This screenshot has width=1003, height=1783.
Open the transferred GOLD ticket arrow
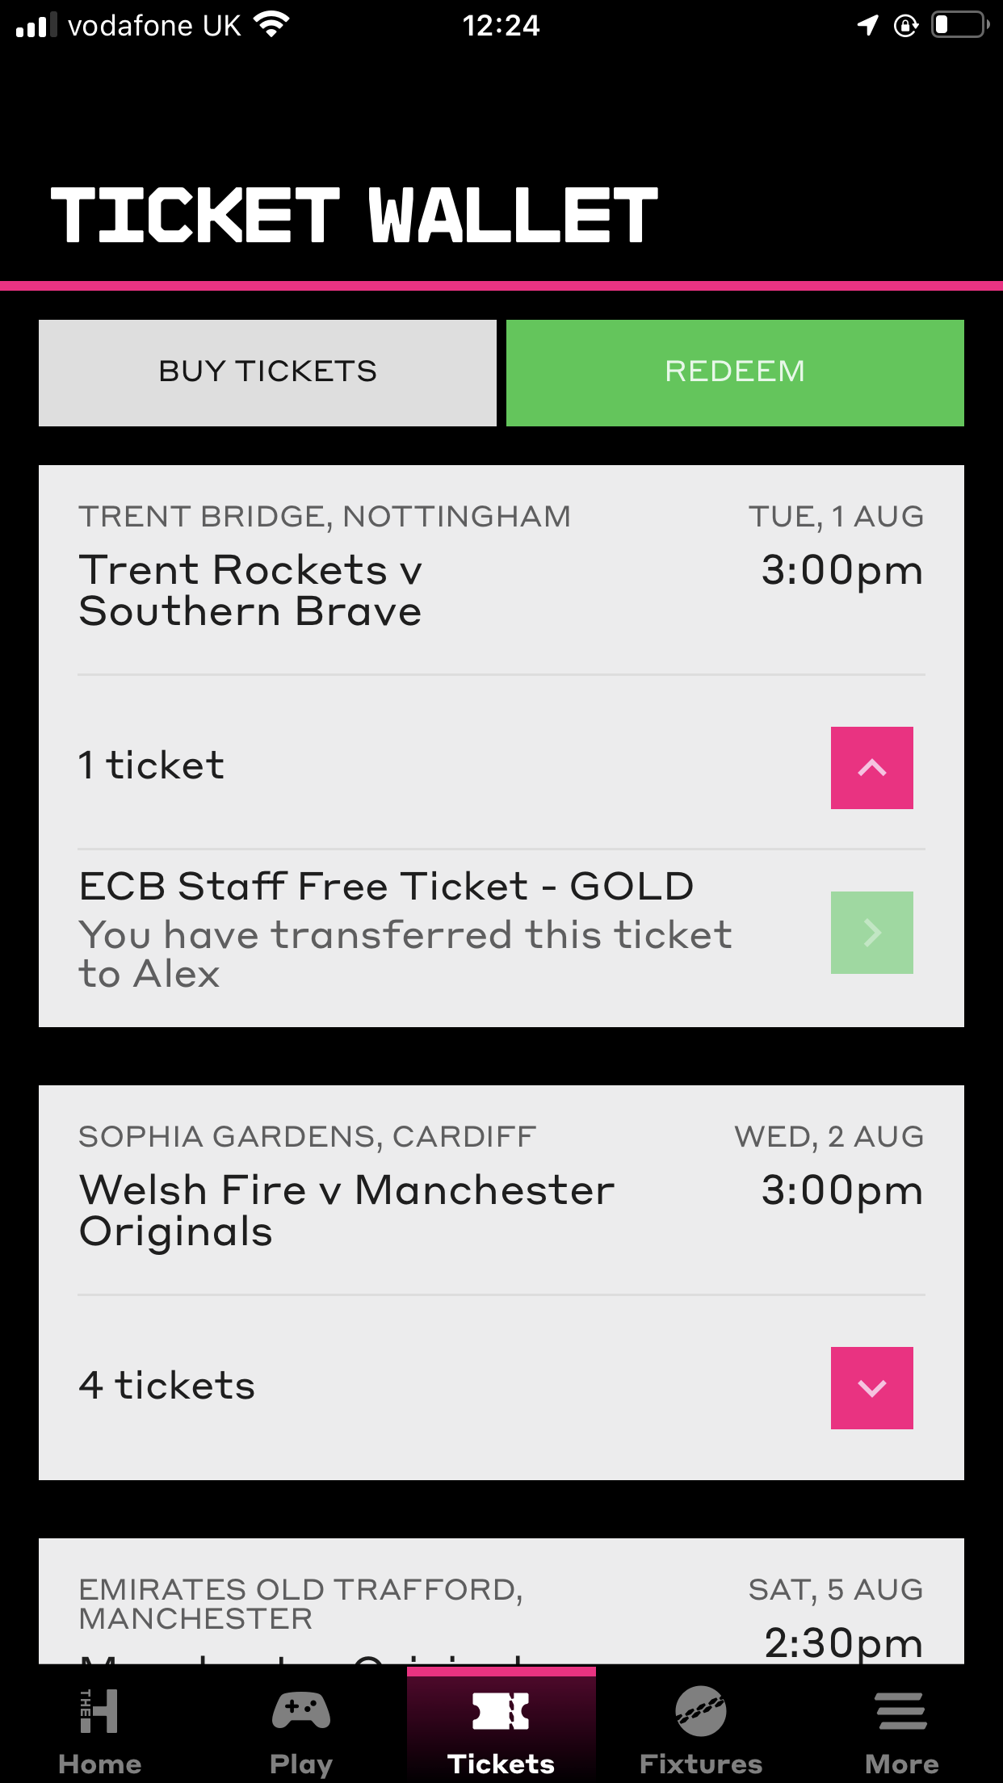coord(872,933)
